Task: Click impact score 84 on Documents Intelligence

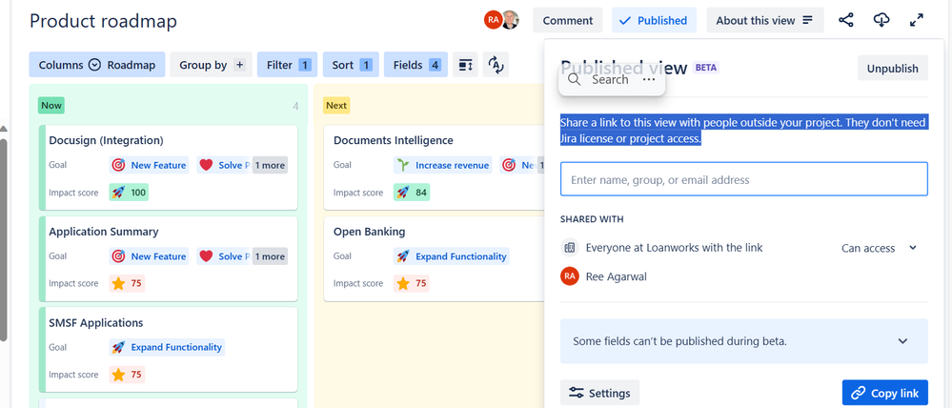Action: pyautogui.click(x=413, y=193)
